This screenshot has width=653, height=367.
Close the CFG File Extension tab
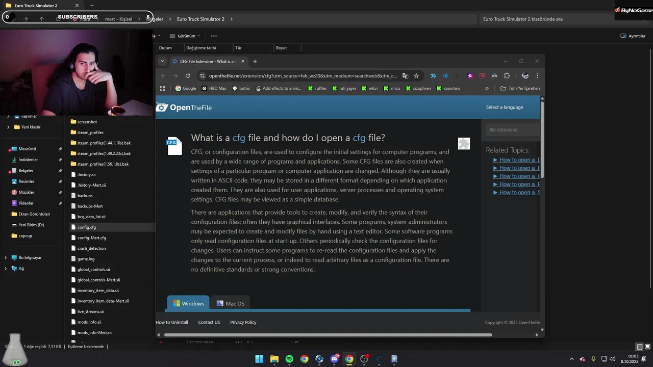coord(243,61)
